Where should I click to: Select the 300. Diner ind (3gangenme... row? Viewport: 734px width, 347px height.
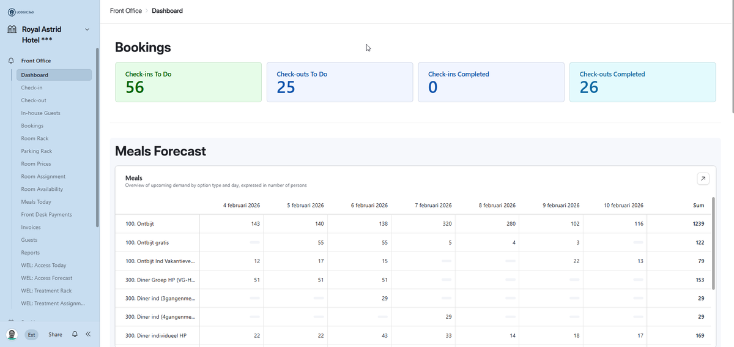click(x=160, y=298)
